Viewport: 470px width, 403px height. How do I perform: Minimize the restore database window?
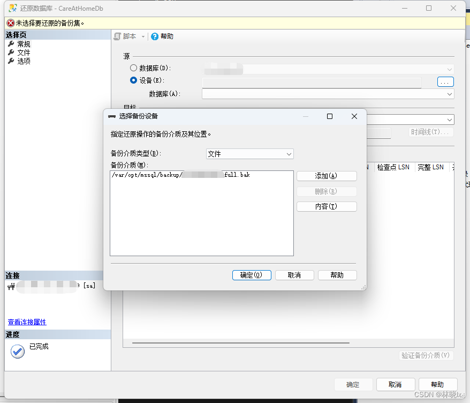click(405, 8)
